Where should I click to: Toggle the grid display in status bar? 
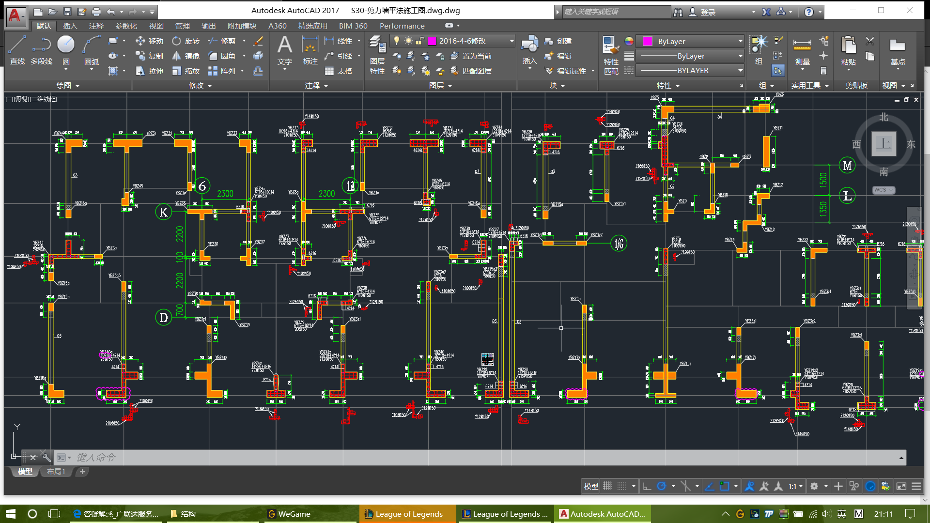[x=607, y=486]
